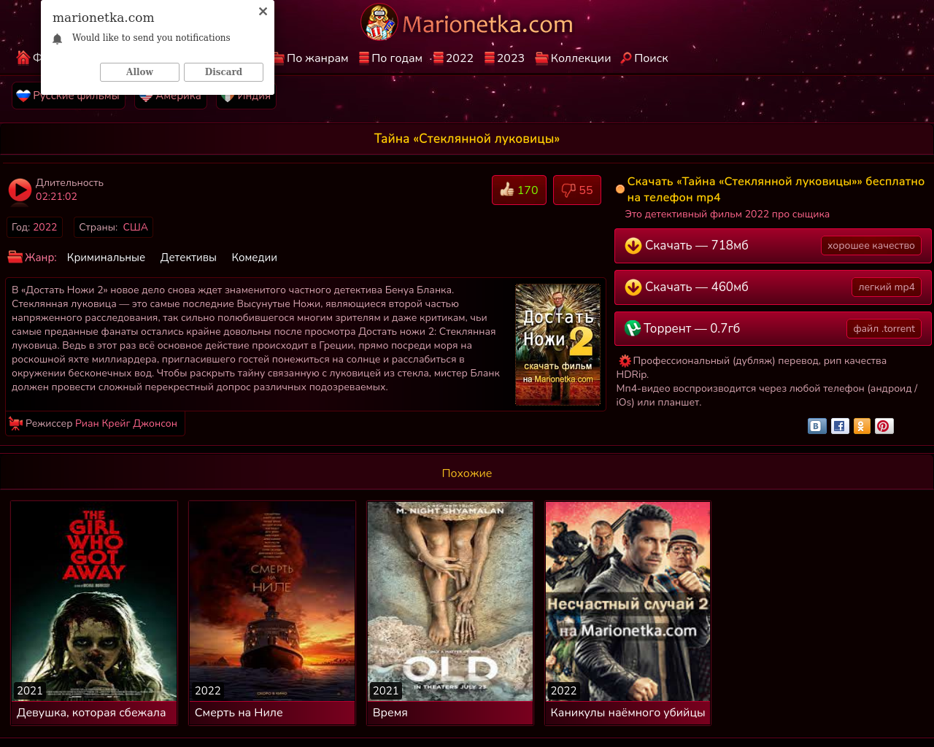Click the Достать Ножи 2 poster image
This screenshot has width=934, height=747.
click(x=557, y=344)
